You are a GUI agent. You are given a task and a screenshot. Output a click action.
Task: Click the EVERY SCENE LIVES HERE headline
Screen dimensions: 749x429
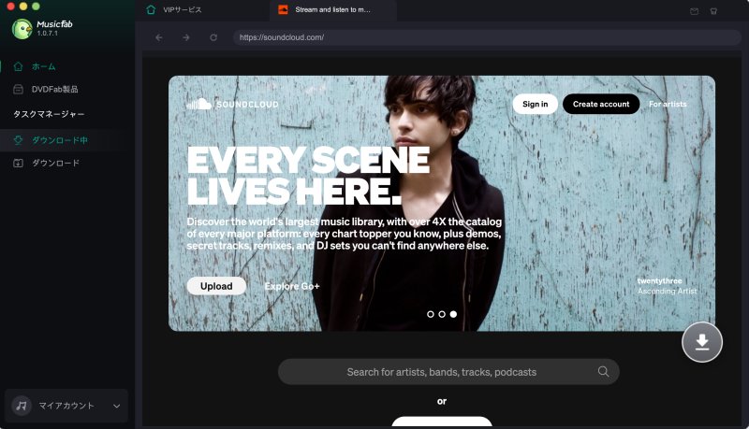pyautogui.click(x=308, y=176)
